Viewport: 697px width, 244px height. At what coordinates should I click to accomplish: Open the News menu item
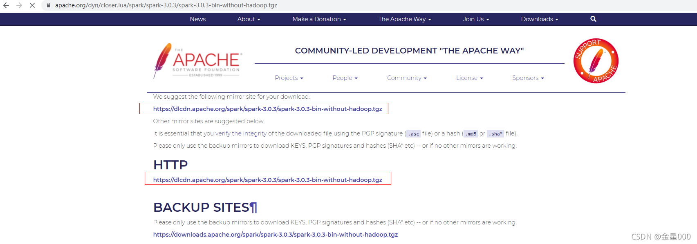[198, 19]
